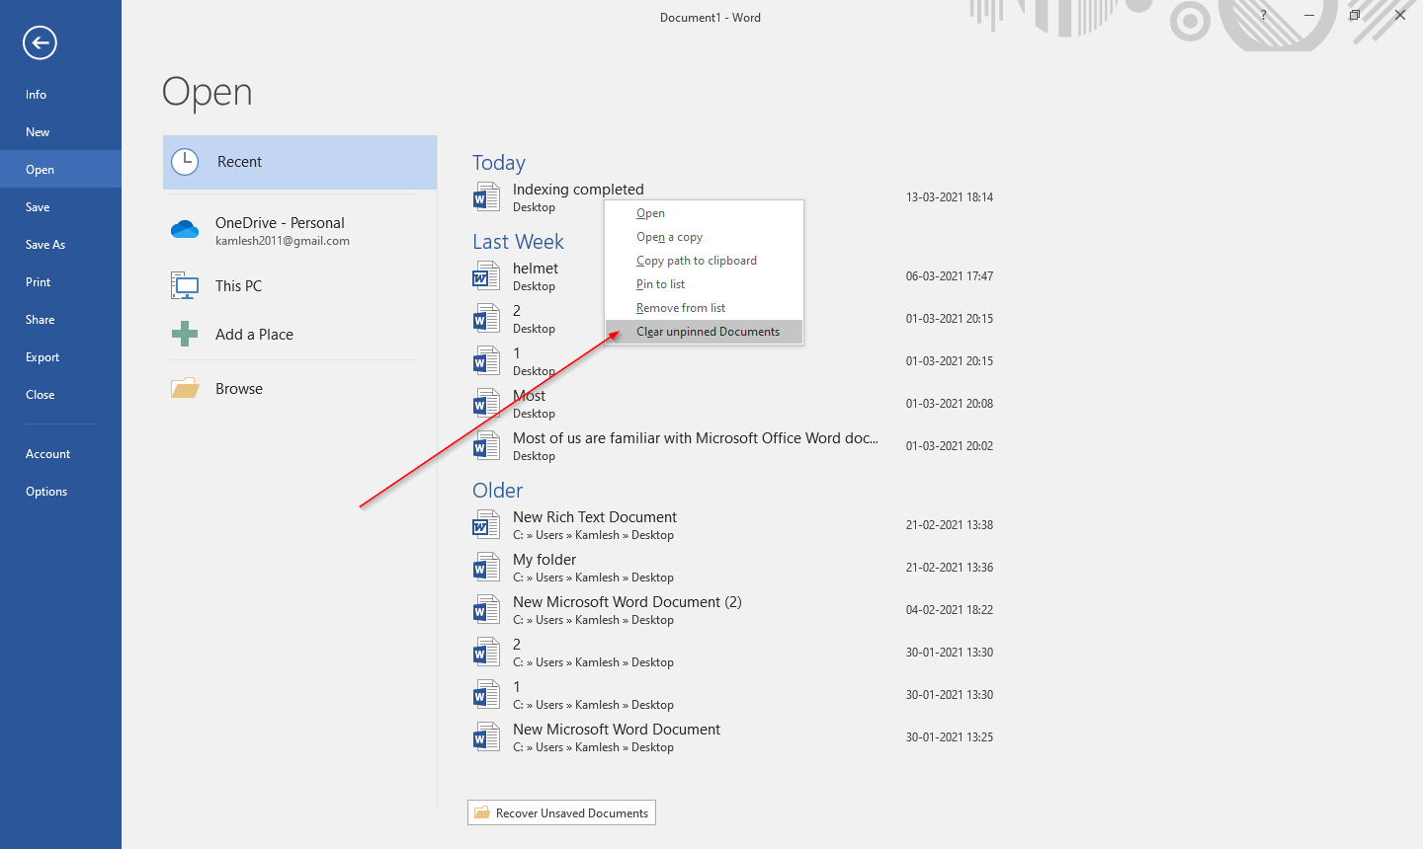Click the Word icon beside 'helmet'
This screenshot has height=849, width=1423.
click(486, 275)
